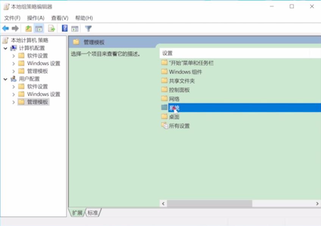Image resolution: width=321 pixels, height=226 pixels.
Task: Expand 软件设置 under 计算机配置
Action: coord(14,56)
